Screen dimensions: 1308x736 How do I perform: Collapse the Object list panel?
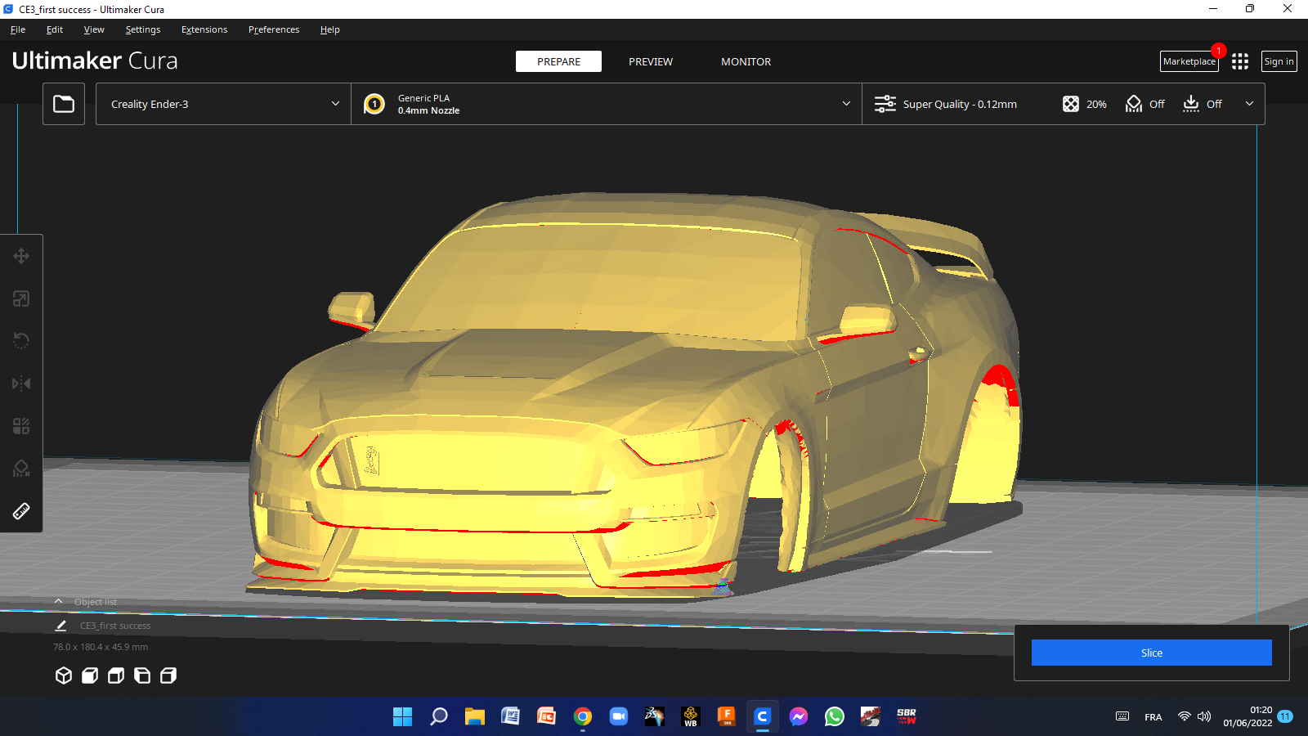pyautogui.click(x=59, y=601)
